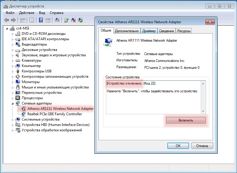Expand the Процессоры tree node
Viewport: 237px width, 173px height.
pyautogui.click(x=13, y=98)
